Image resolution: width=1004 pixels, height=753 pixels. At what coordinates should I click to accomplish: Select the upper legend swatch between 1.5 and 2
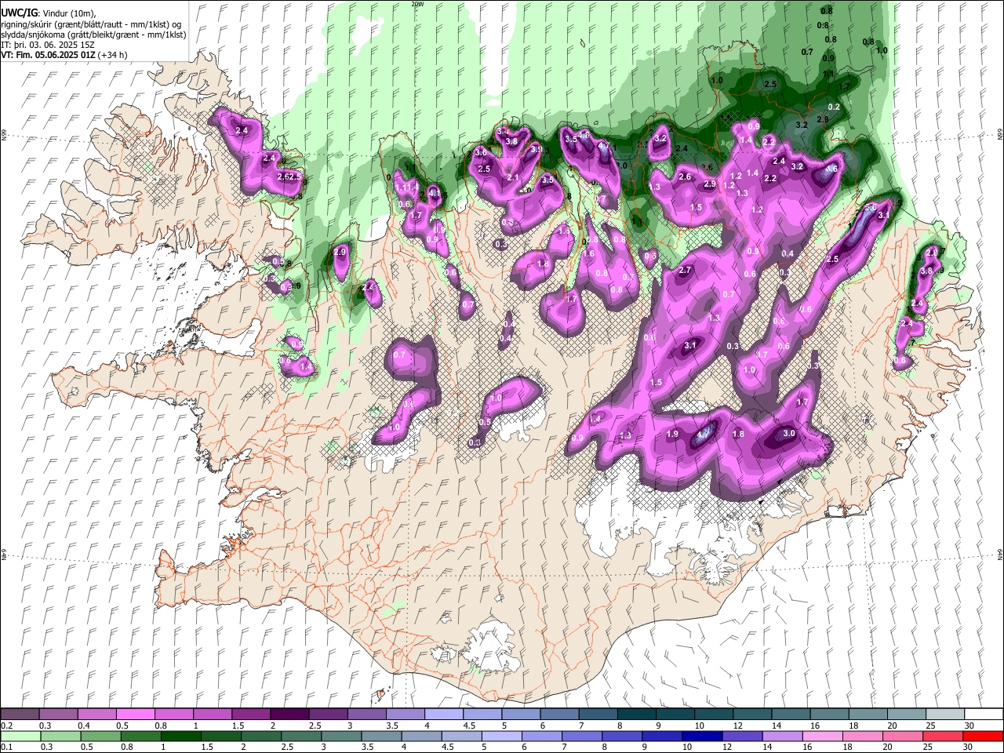click(250, 715)
